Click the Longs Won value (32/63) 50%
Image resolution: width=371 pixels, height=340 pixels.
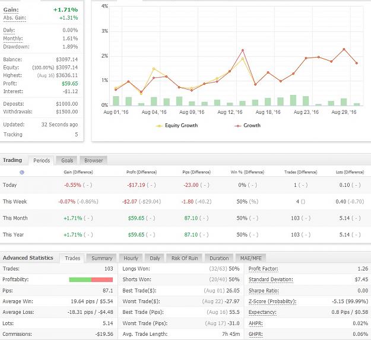pyautogui.click(x=224, y=269)
